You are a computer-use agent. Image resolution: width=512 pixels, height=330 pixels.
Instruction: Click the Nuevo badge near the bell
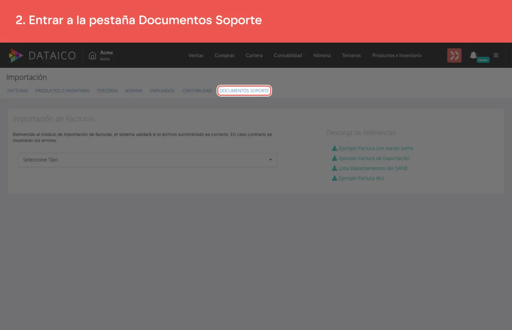point(483,60)
